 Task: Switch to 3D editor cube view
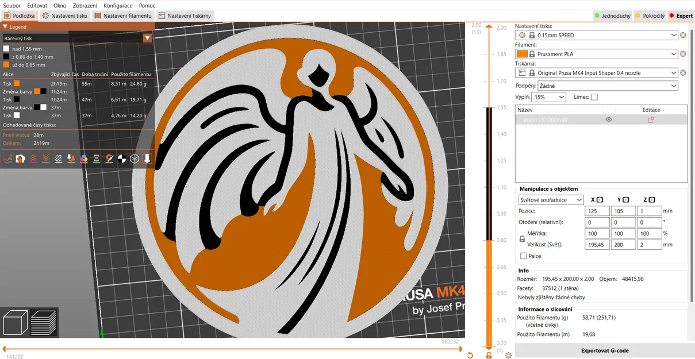coord(15,322)
